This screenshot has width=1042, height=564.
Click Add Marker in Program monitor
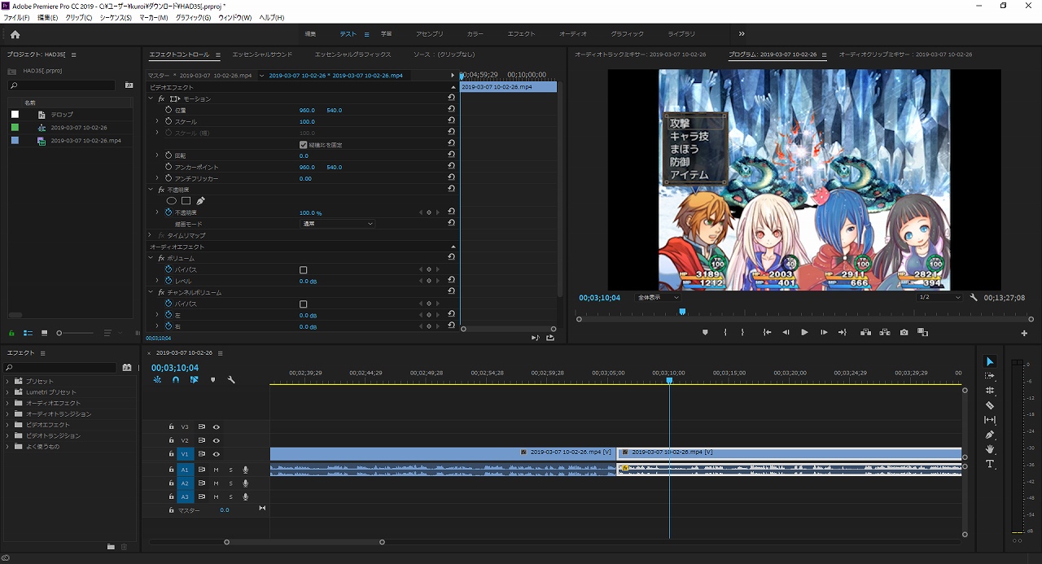point(705,332)
